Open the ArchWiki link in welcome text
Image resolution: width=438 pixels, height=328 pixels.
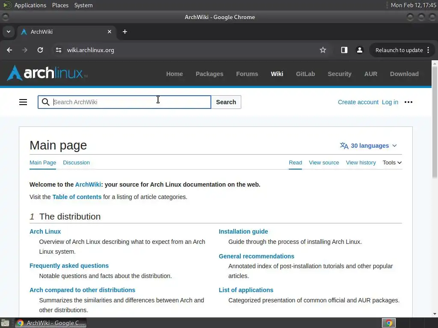[x=88, y=184]
